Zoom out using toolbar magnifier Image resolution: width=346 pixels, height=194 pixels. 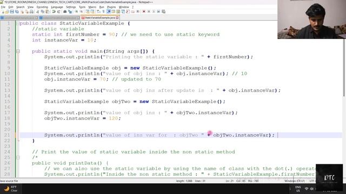[81, 11]
